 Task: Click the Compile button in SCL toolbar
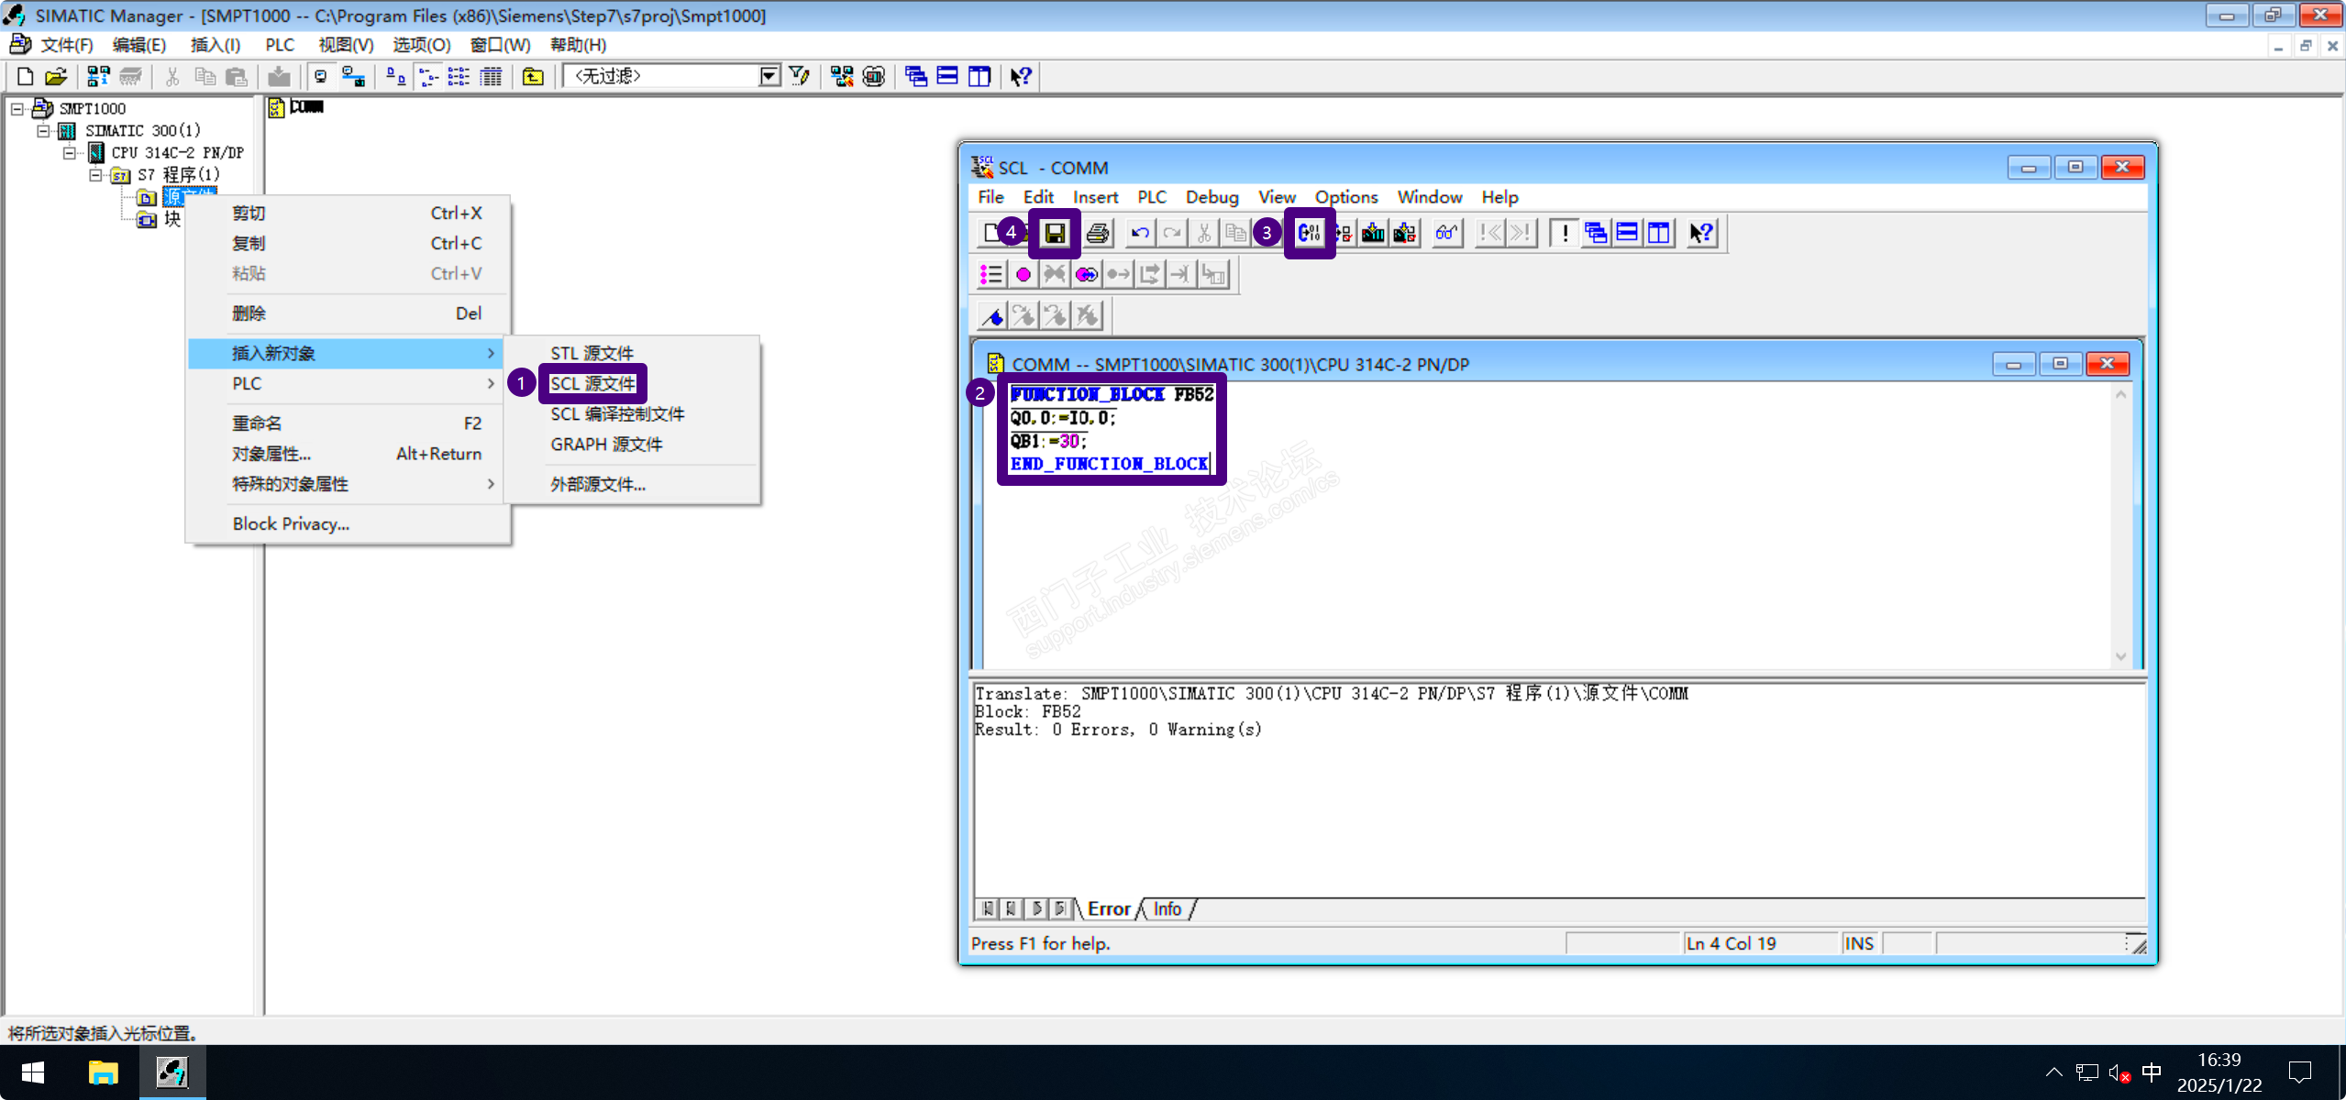(1309, 233)
